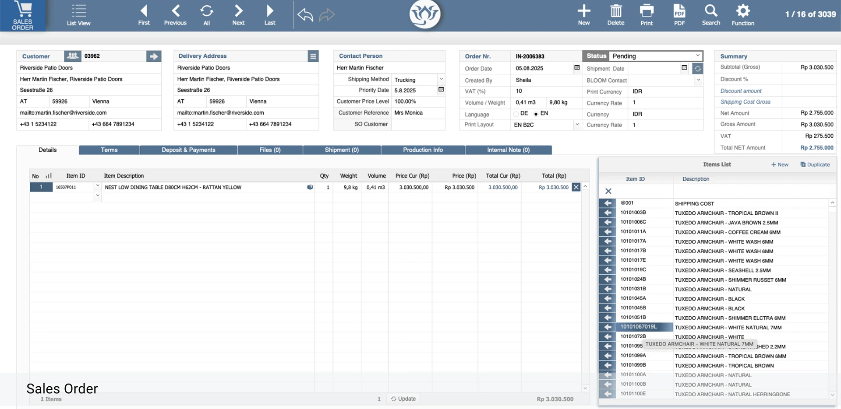Go to the First record
The width and height of the screenshot is (841, 409).
[144, 16]
